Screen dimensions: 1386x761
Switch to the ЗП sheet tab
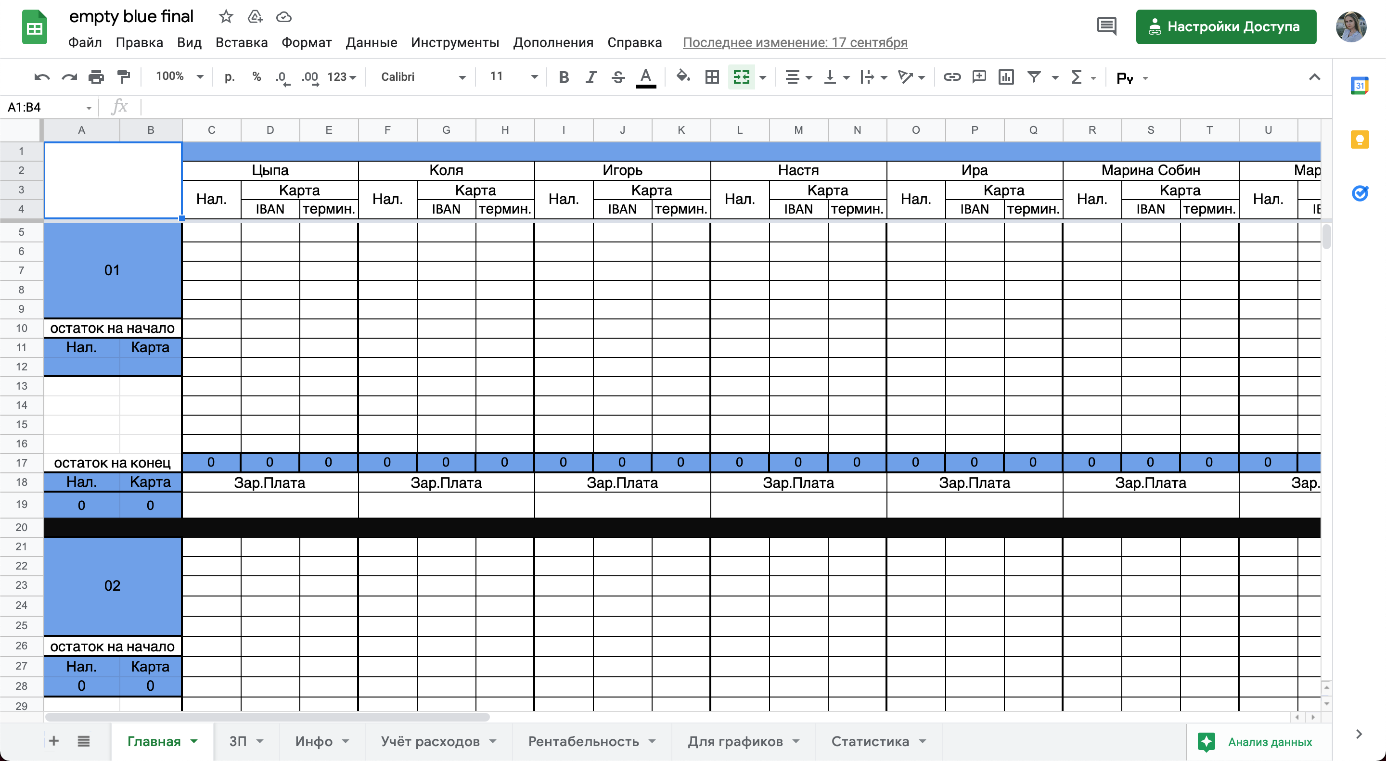(x=246, y=742)
